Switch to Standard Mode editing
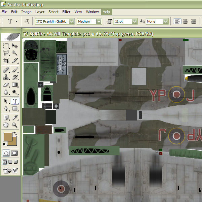Screen dimensions: 202x202 tap(6, 153)
